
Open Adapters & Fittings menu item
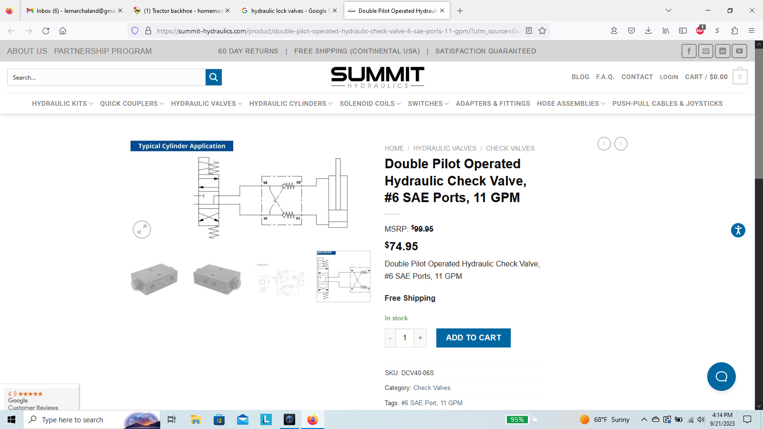pyautogui.click(x=493, y=103)
